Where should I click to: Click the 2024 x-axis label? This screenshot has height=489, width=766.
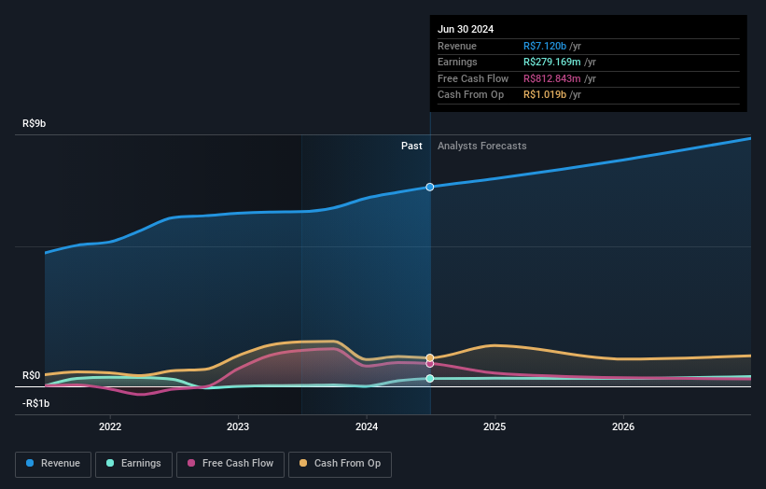[x=367, y=426]
